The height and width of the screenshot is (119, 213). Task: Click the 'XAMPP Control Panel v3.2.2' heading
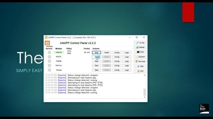(78, 43)
